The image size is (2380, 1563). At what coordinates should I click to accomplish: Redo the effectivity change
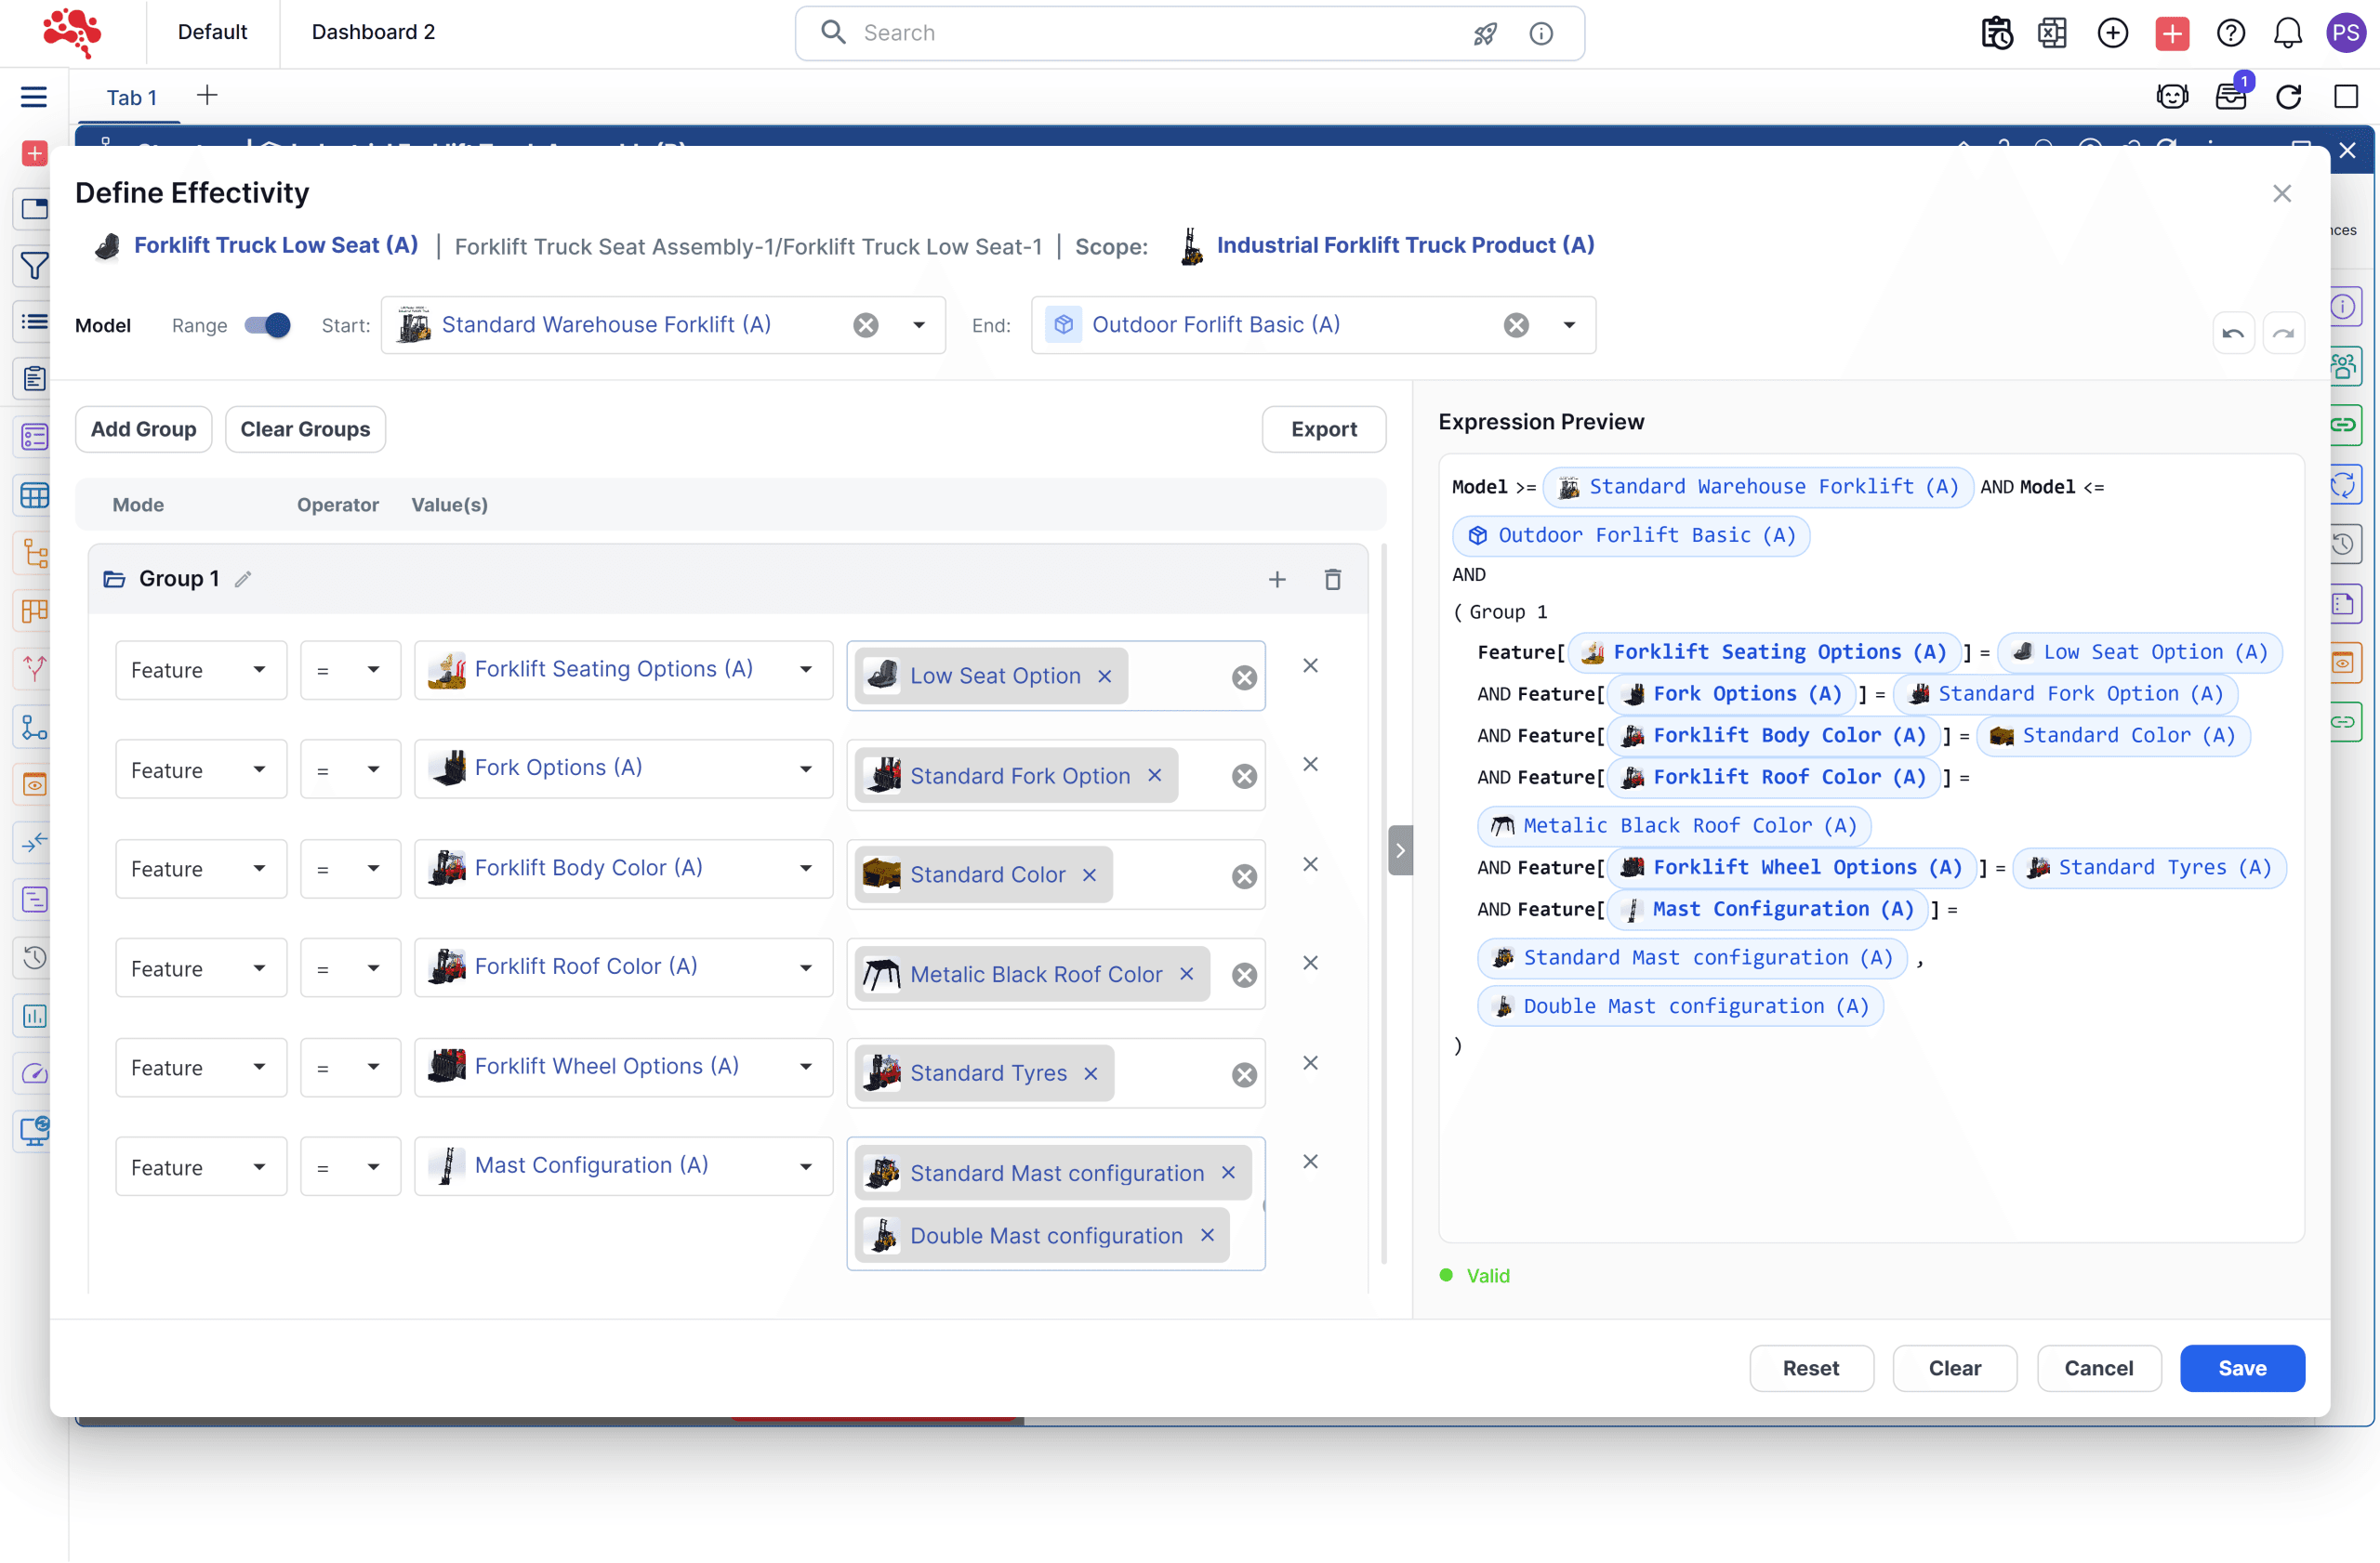(x=2284, y=333)
